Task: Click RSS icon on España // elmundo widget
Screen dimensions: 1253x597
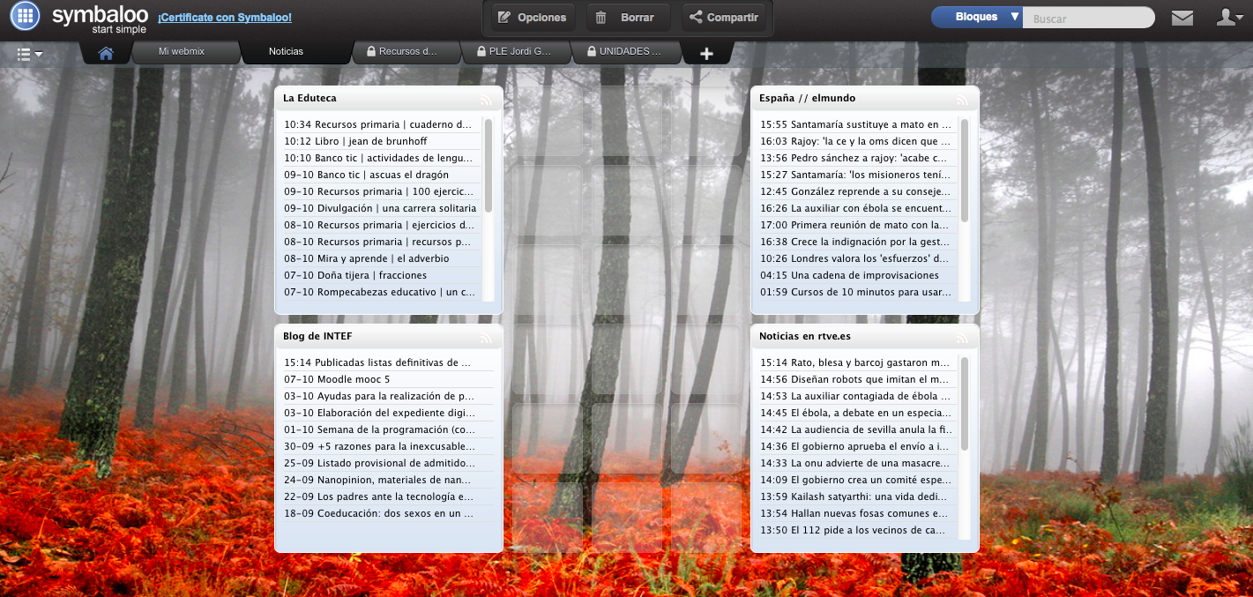Action: (962, 100)
